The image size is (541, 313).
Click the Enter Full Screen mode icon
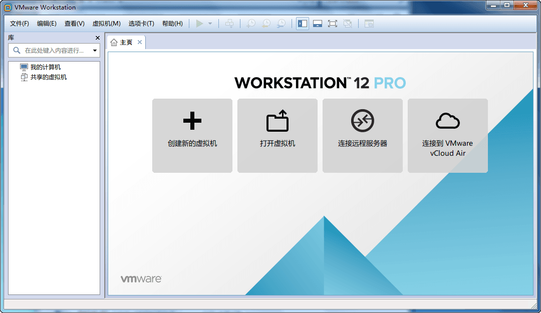coord(333,23)
